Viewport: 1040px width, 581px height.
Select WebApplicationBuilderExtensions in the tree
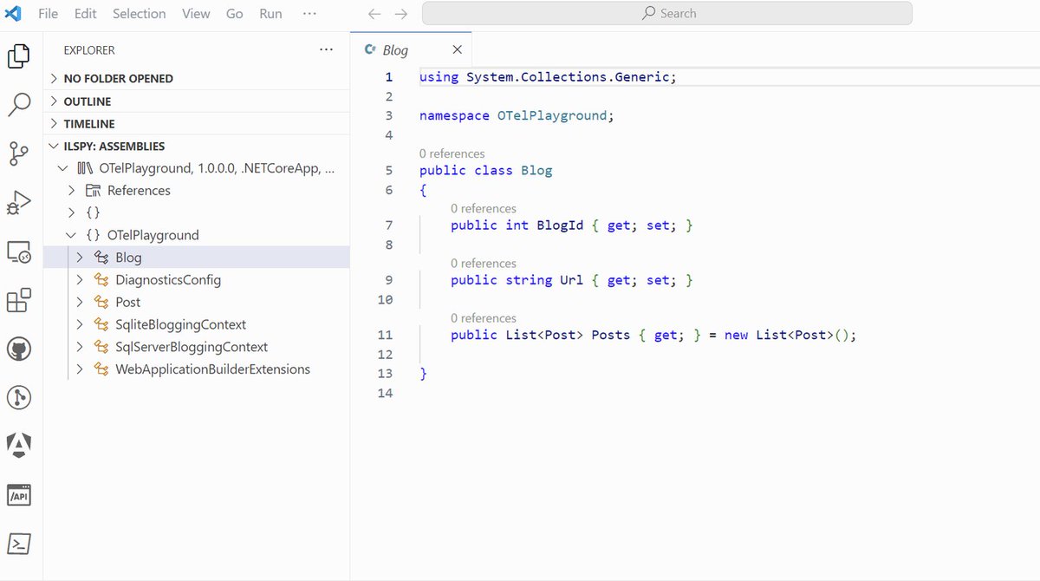(x=213, y=369)
